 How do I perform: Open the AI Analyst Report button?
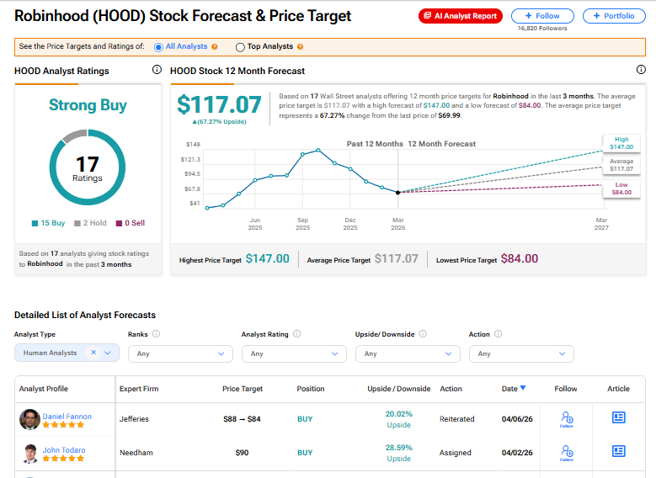coord(461,16)
